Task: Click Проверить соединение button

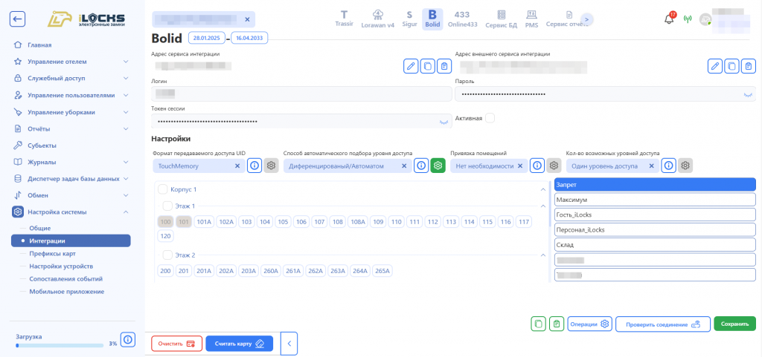Action: [x=663, y=324]
